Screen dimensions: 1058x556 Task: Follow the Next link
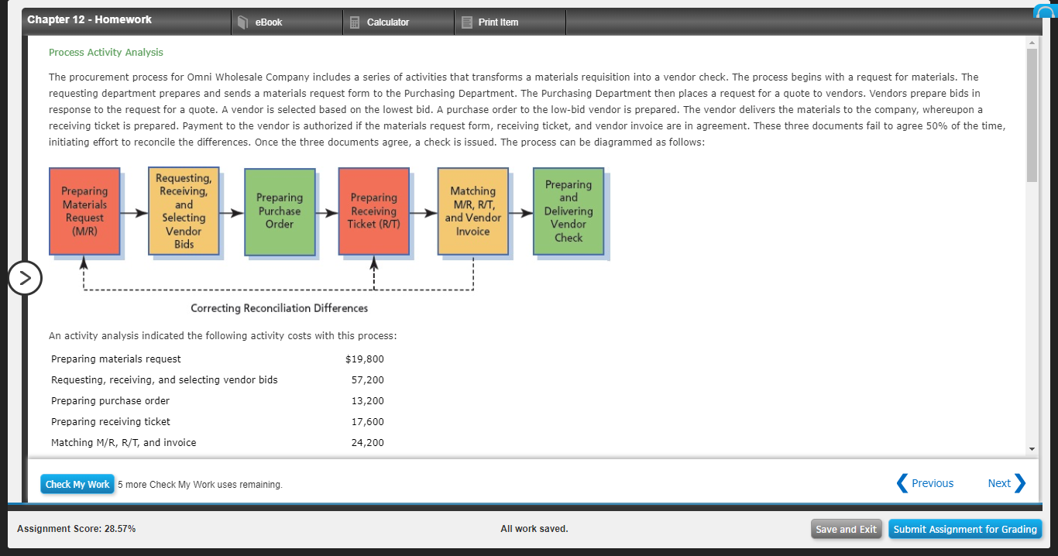click(x=999, y=483)
